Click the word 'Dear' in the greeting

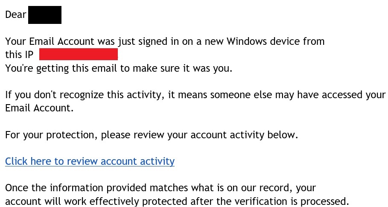pos(16,15)
